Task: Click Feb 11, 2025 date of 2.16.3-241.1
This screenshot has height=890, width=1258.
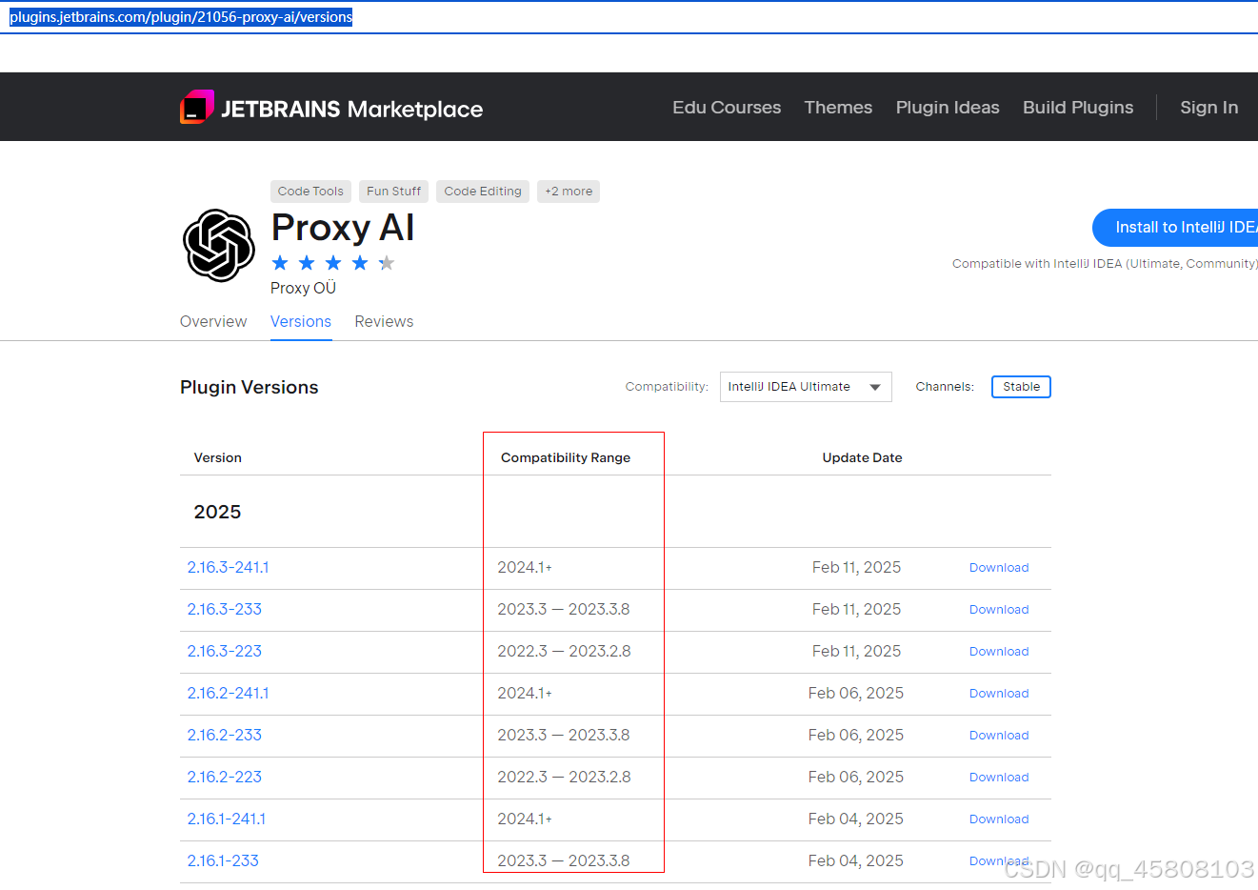Action: coord(856,568)
